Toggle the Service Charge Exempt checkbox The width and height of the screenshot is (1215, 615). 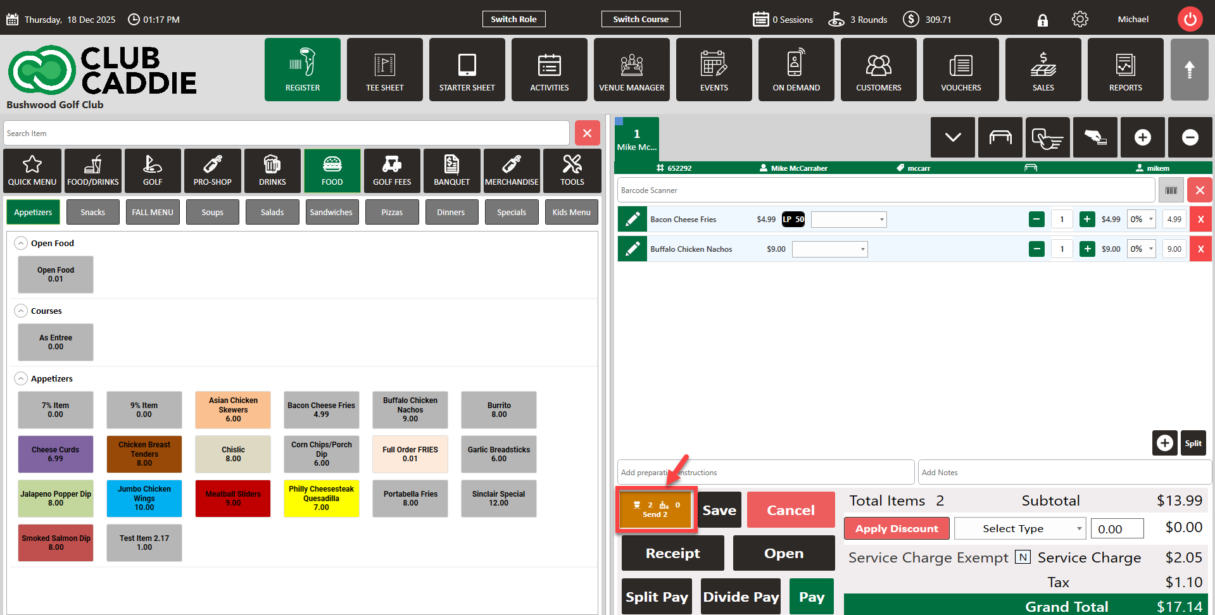pos(1023,557)
